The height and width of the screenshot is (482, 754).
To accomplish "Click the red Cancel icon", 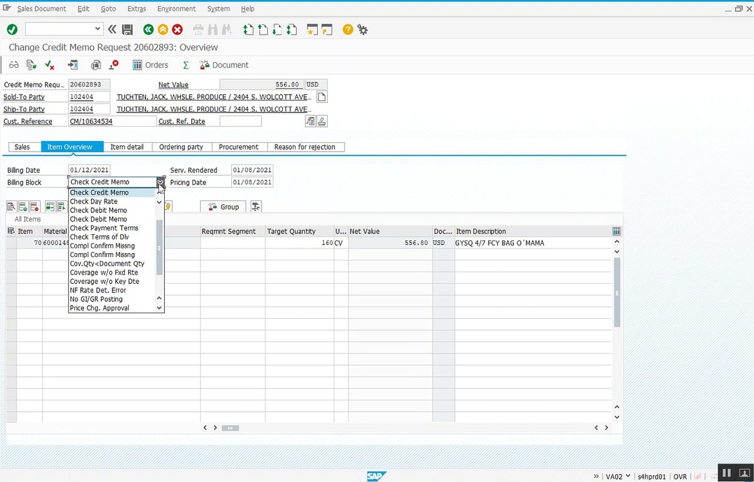I will pos(178,29).
